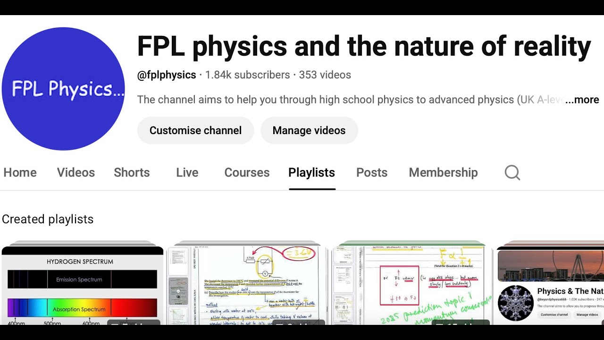This screenshot has width=604, height=340.
Task: Open the Membership tab
Action: click(x=443, y=172)
